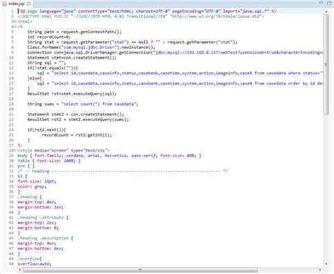This screenshot has height=274, width=334.
Task: Click 'Statement stmt2 = con.createStatement();'
Action: 75,114
